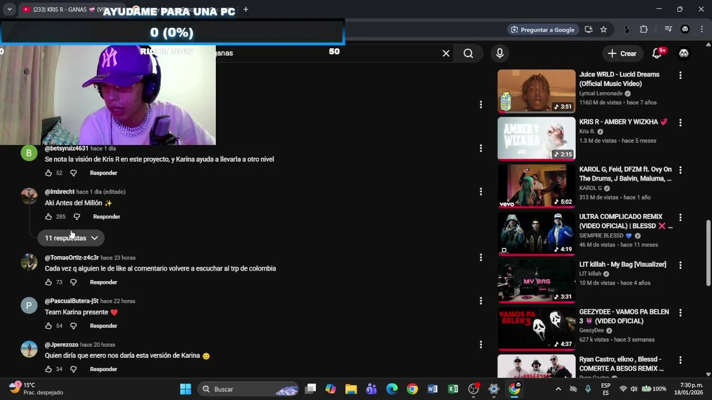Open Microsoft Edge from the taskbar
The width and height of the screenshot is (712, 400).
click(x=392, y=389)
